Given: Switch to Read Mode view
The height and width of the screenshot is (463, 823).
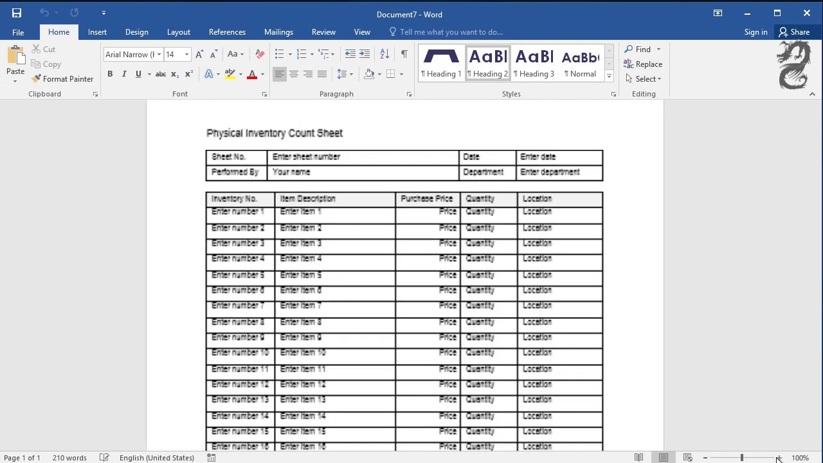Looking at the screenshot, I should [x=638, y=458].
